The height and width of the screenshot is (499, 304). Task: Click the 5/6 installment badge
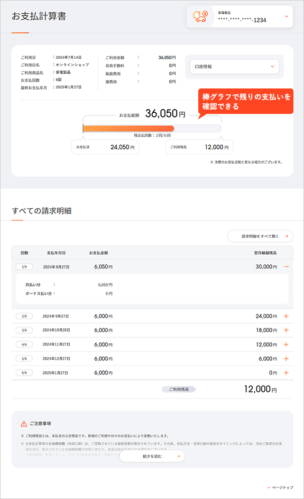24,359
